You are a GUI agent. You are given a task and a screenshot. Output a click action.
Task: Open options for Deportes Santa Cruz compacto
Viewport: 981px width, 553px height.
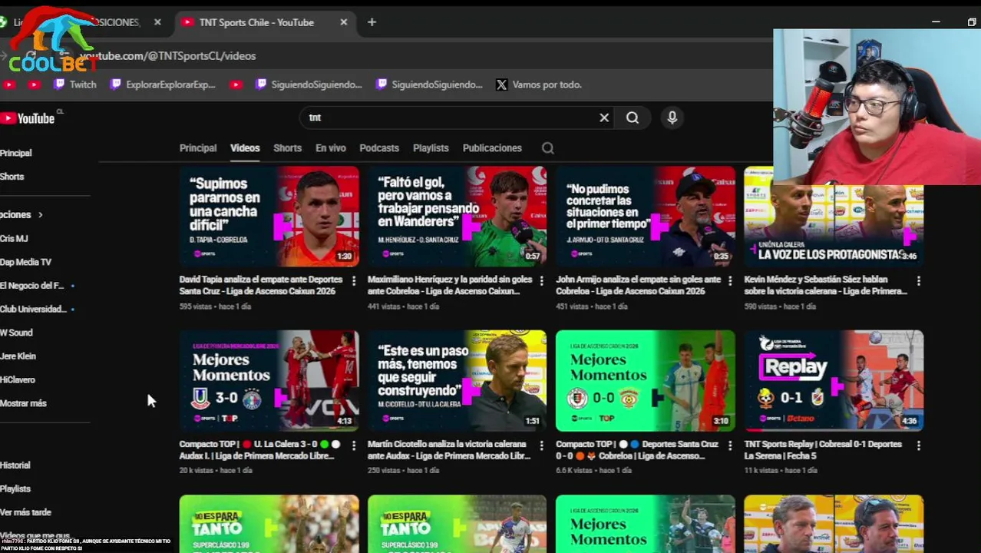730,445
